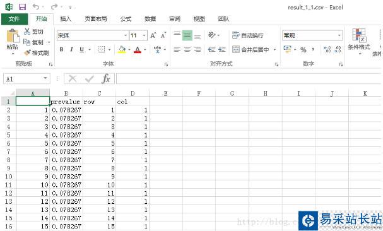This screenshot has width=383, height=231.
Task: Switch to the 插入 Insert tab
Action: pos(66,19)
